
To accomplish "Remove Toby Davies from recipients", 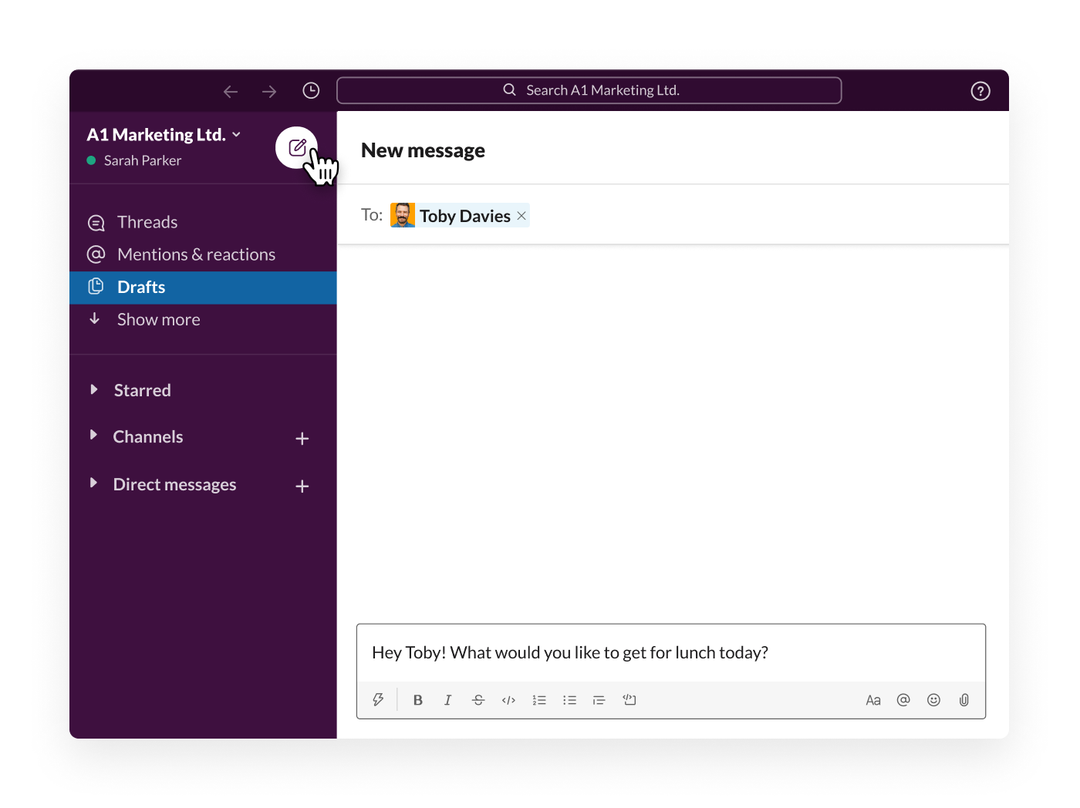I will 521,216.
